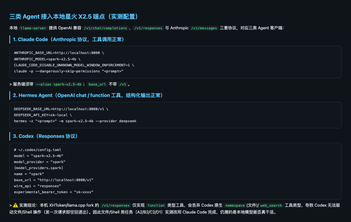Click the inline code '/v1/chat/completions'
The width and height of the screenshot is (351, 222).
click(x=105, y=28)
